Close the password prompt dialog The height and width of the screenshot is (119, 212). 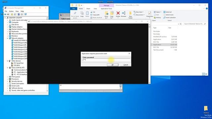(x=129, y=54)
